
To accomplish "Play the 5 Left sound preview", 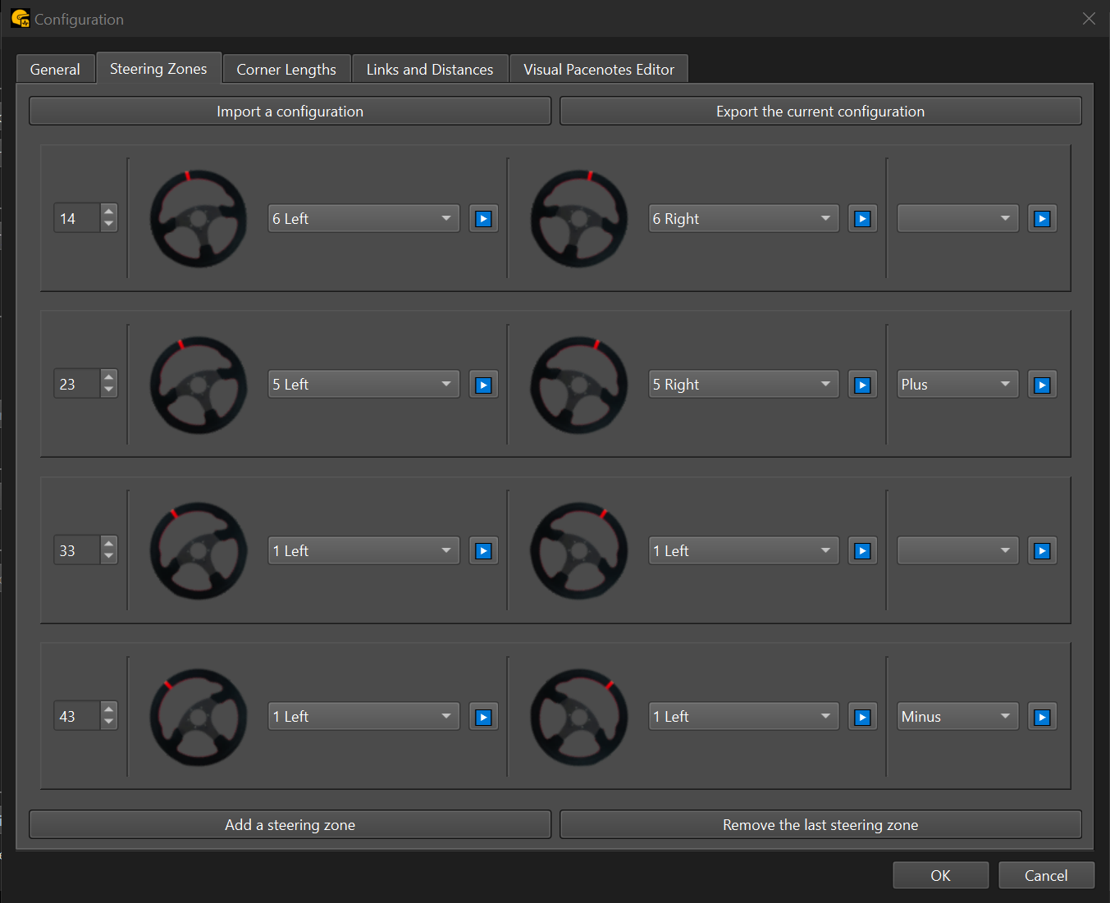I will pyautogui.click(x=483, y=385).
